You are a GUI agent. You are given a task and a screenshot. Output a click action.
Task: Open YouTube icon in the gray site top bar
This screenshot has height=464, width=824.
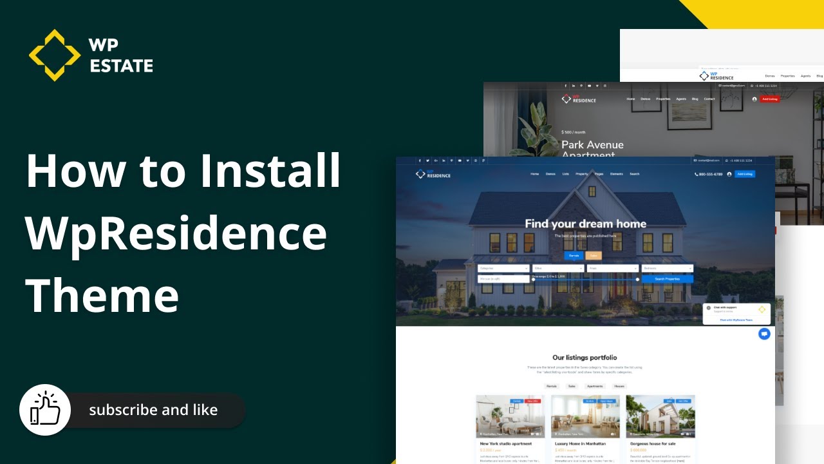(x=589, y=86)
